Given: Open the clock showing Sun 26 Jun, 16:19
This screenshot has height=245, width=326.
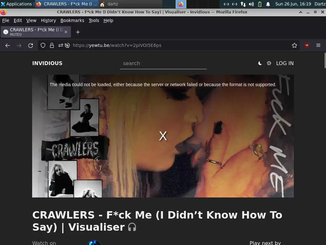Looking at the screenshot, I should click(293, 4).
